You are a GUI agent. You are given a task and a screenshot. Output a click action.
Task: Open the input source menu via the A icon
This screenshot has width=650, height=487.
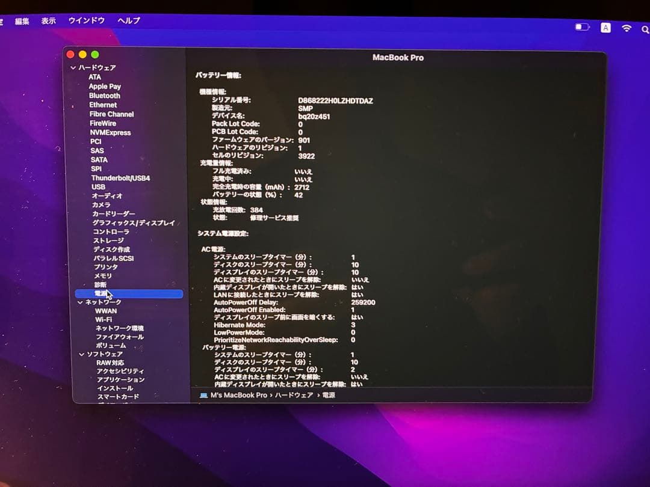[605, 27]
